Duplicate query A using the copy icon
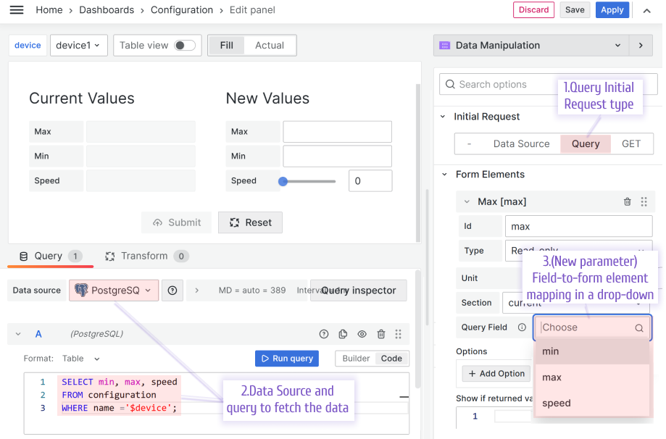This screenshot has height=439, width=666. pos(342,334)
